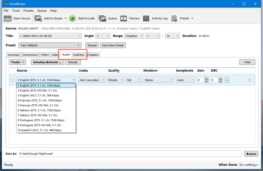This screenshot has width=263, height=171.
Task: Open the Queue menu in menu bar
Action: point(42,11)
